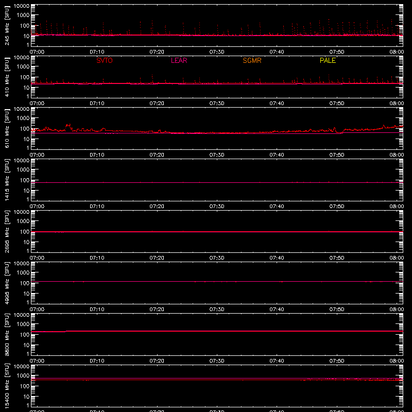
Task: Click the pink LEAR station label
Action: (179, 60)
